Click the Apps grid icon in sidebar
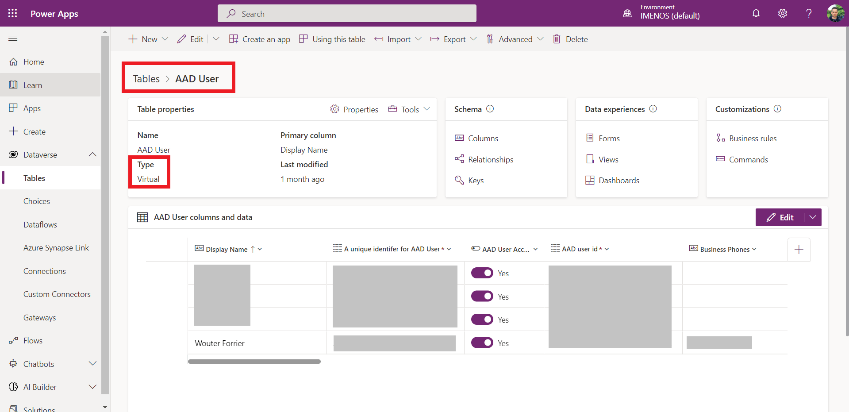This screenshot has width=849, height=412. (13, 108)
